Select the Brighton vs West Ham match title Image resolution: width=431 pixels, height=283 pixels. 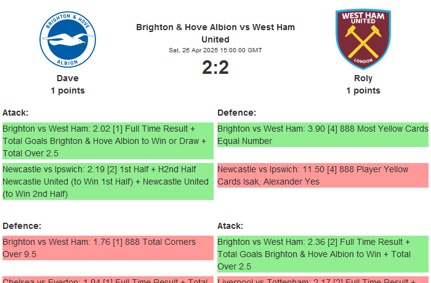coord(216,33)
